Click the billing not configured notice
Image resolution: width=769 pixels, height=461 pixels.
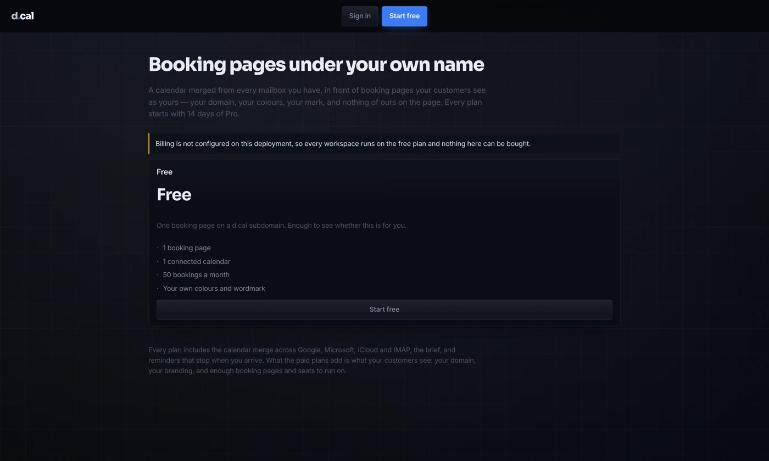click(x=384, y=144)
